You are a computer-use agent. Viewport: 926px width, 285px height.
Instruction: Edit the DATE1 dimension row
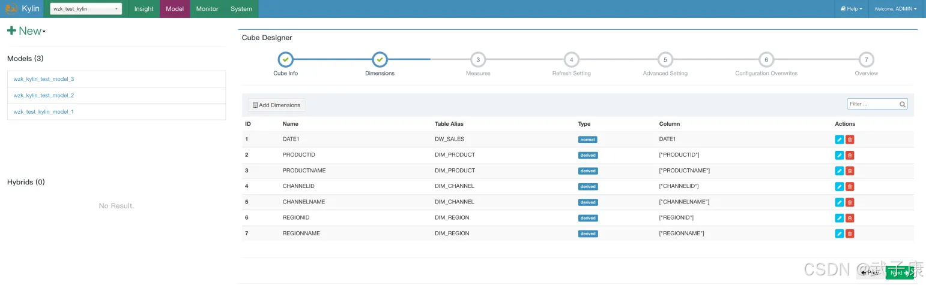click(839, 140)
